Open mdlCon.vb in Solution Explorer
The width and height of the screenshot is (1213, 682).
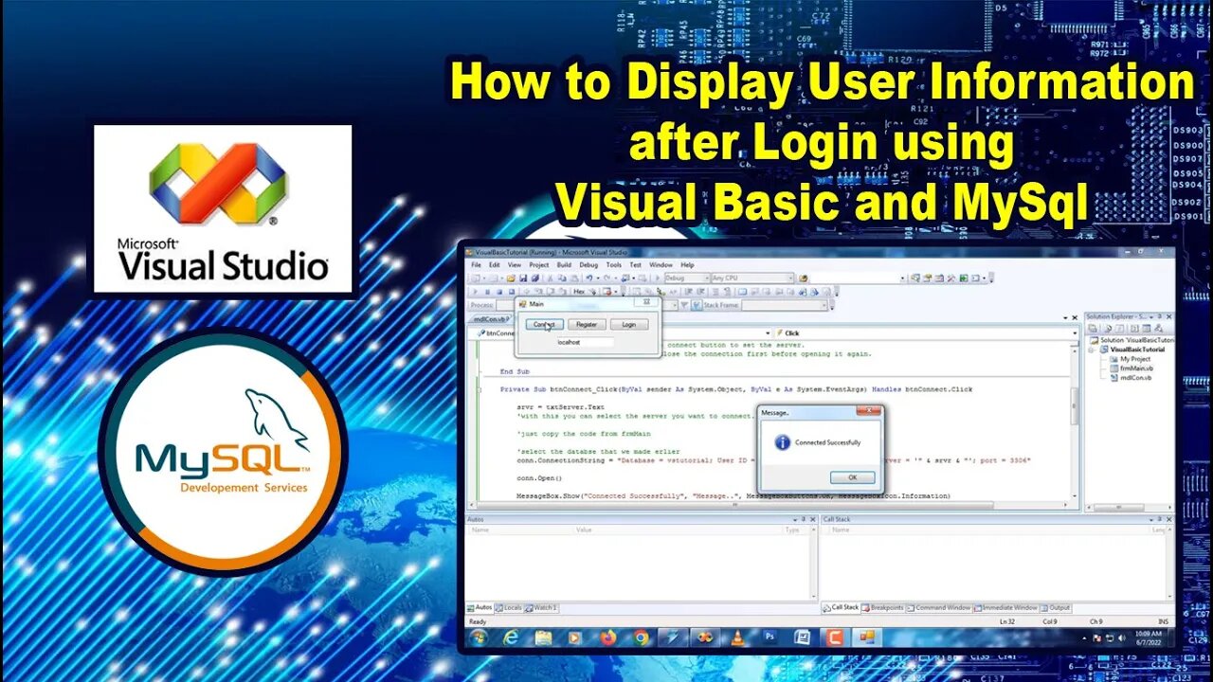click(x=1131, y=378)
